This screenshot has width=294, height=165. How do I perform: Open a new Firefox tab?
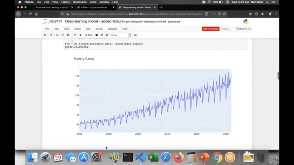161,7
